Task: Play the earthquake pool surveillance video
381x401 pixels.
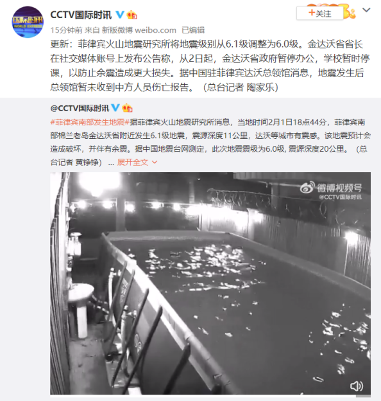Action: click(210, 283)
